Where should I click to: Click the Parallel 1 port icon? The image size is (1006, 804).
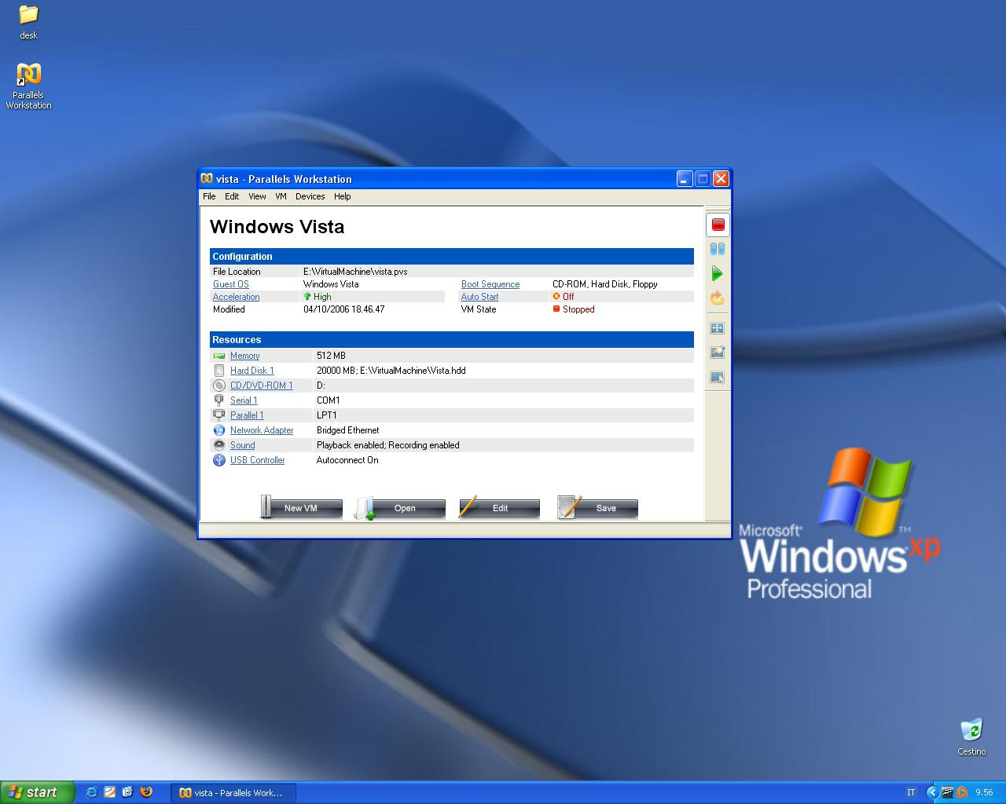click(219, 415)
